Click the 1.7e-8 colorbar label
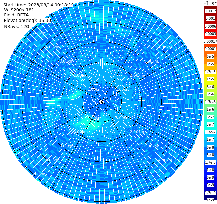This screenshot has width=217, height=204. click(210, 162)
